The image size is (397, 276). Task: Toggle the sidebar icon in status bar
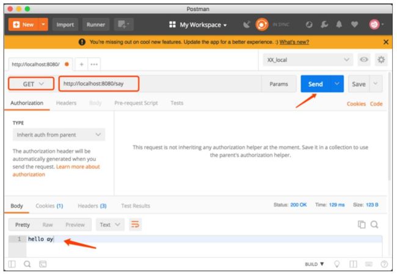point(12,264)
